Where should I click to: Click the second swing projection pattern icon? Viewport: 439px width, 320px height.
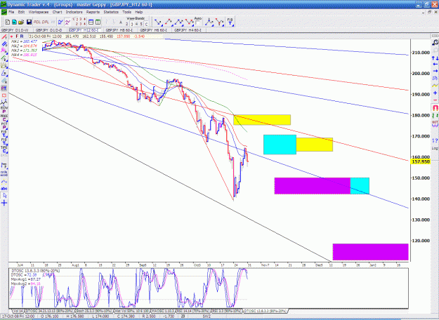point(169,22)
